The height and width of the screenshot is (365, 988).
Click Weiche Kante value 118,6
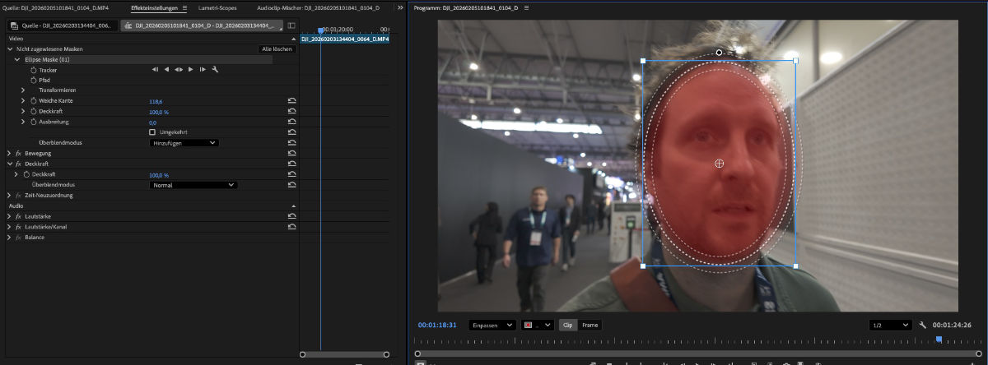click(x=156, y=100)
